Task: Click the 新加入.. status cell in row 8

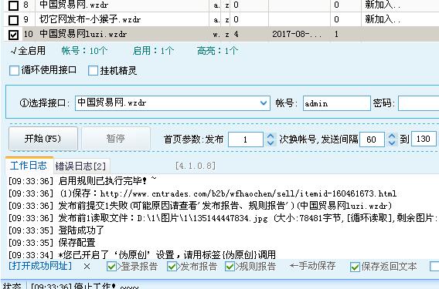Action: 383,5
